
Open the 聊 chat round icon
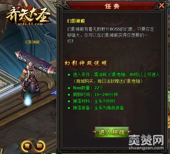39,146
